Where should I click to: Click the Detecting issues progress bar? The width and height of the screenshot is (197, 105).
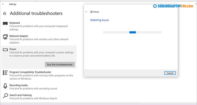[x=132, y=32]
